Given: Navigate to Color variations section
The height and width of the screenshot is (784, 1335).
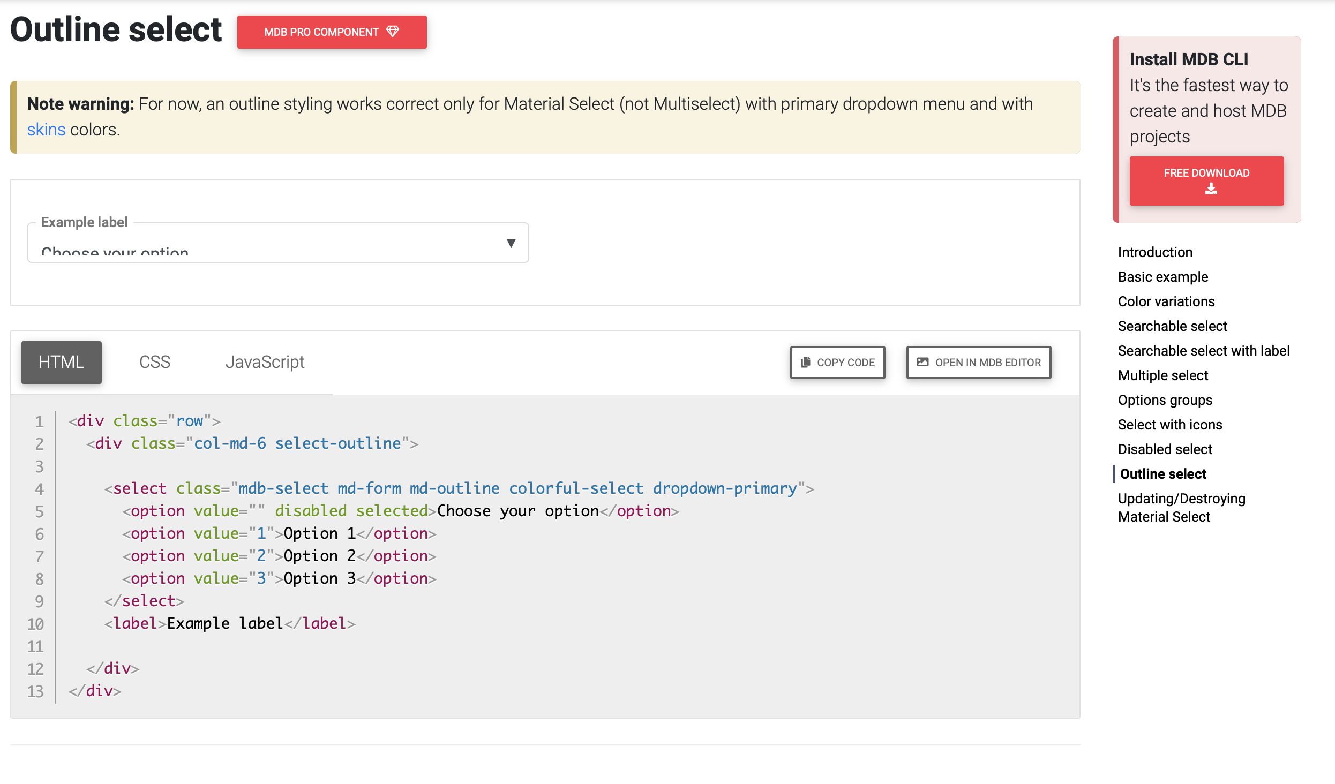Looking at the screenshot, I should coord(1166,301).
